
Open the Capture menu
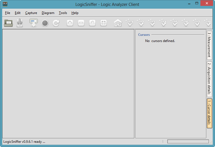pyautogui.click(x=31, y=13)
